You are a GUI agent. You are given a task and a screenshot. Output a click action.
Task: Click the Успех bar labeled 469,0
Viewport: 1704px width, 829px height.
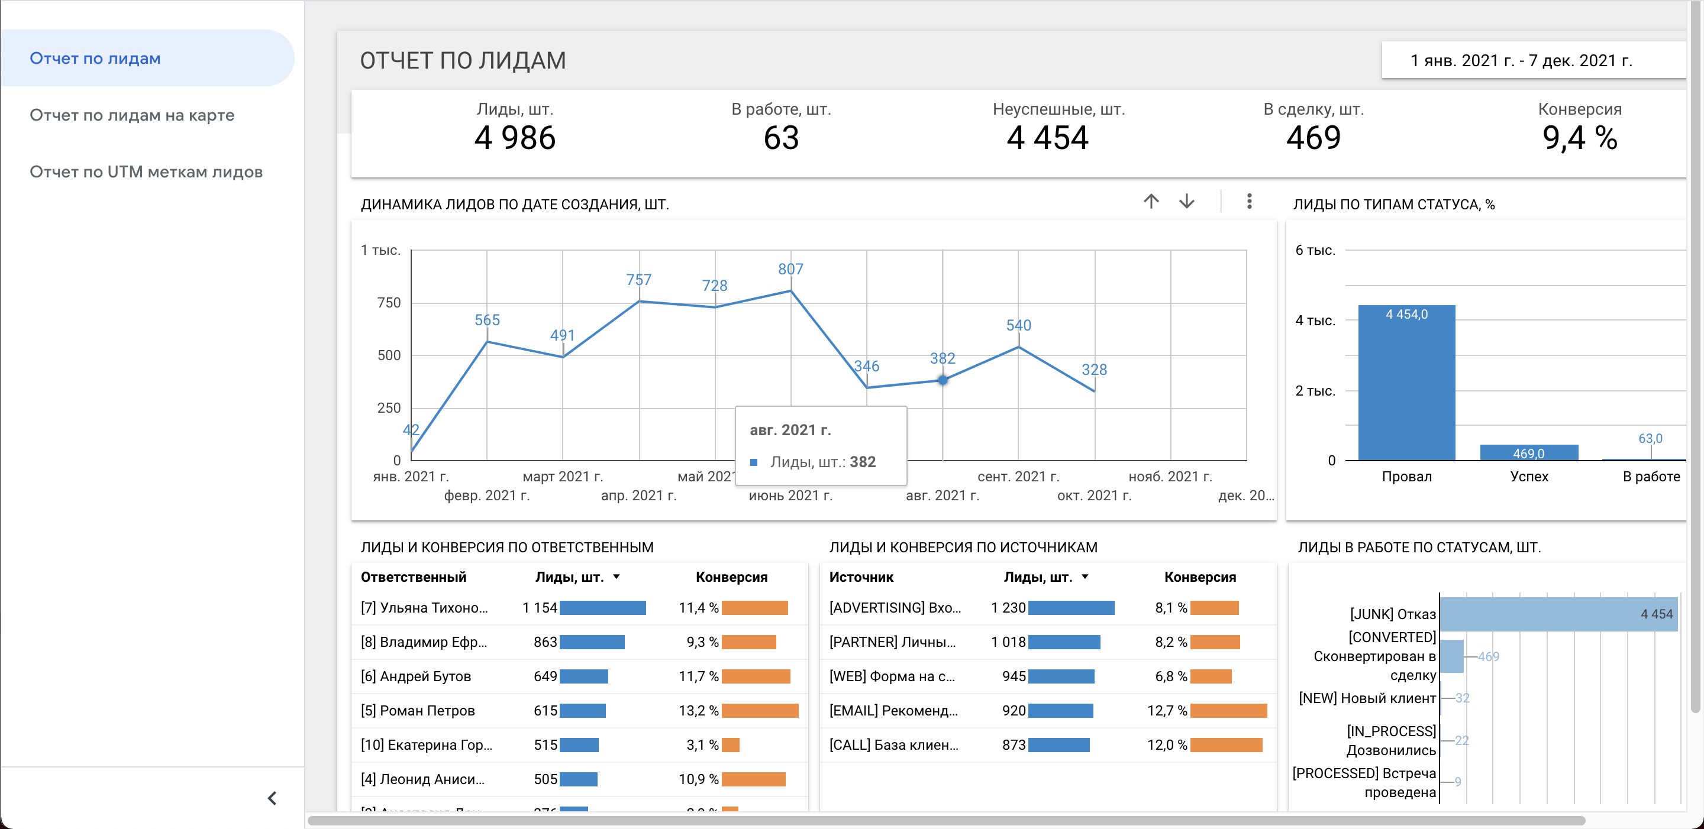point(1528,453)
